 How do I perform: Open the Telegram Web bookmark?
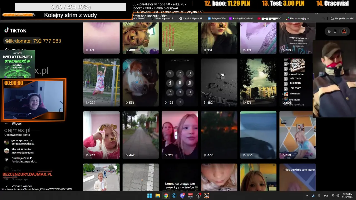click(x=217, y=19)
